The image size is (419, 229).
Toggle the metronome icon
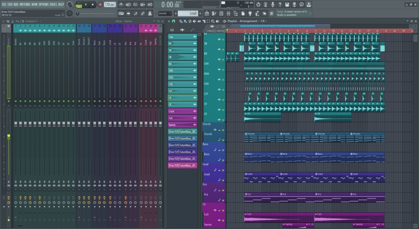[121, 5]
